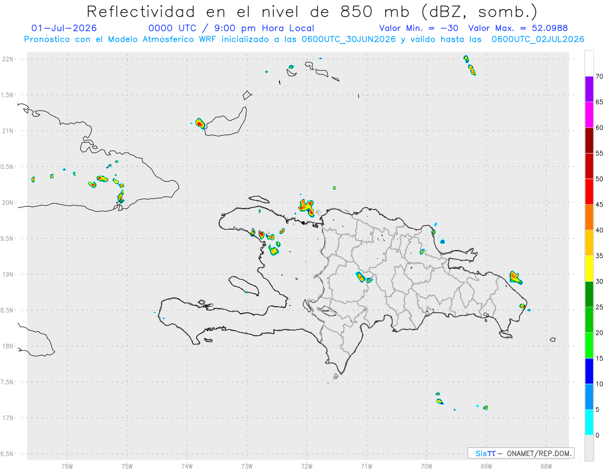Click the '76W' longitude label
Image resolution: width=613 pixels, height=473 pixels.
[67, 466]
